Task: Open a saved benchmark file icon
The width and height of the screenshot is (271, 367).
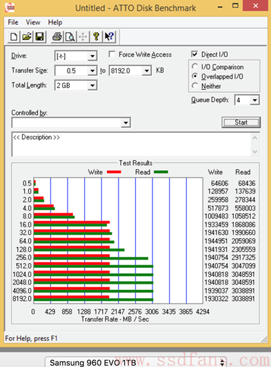Action: coord(27,36)
